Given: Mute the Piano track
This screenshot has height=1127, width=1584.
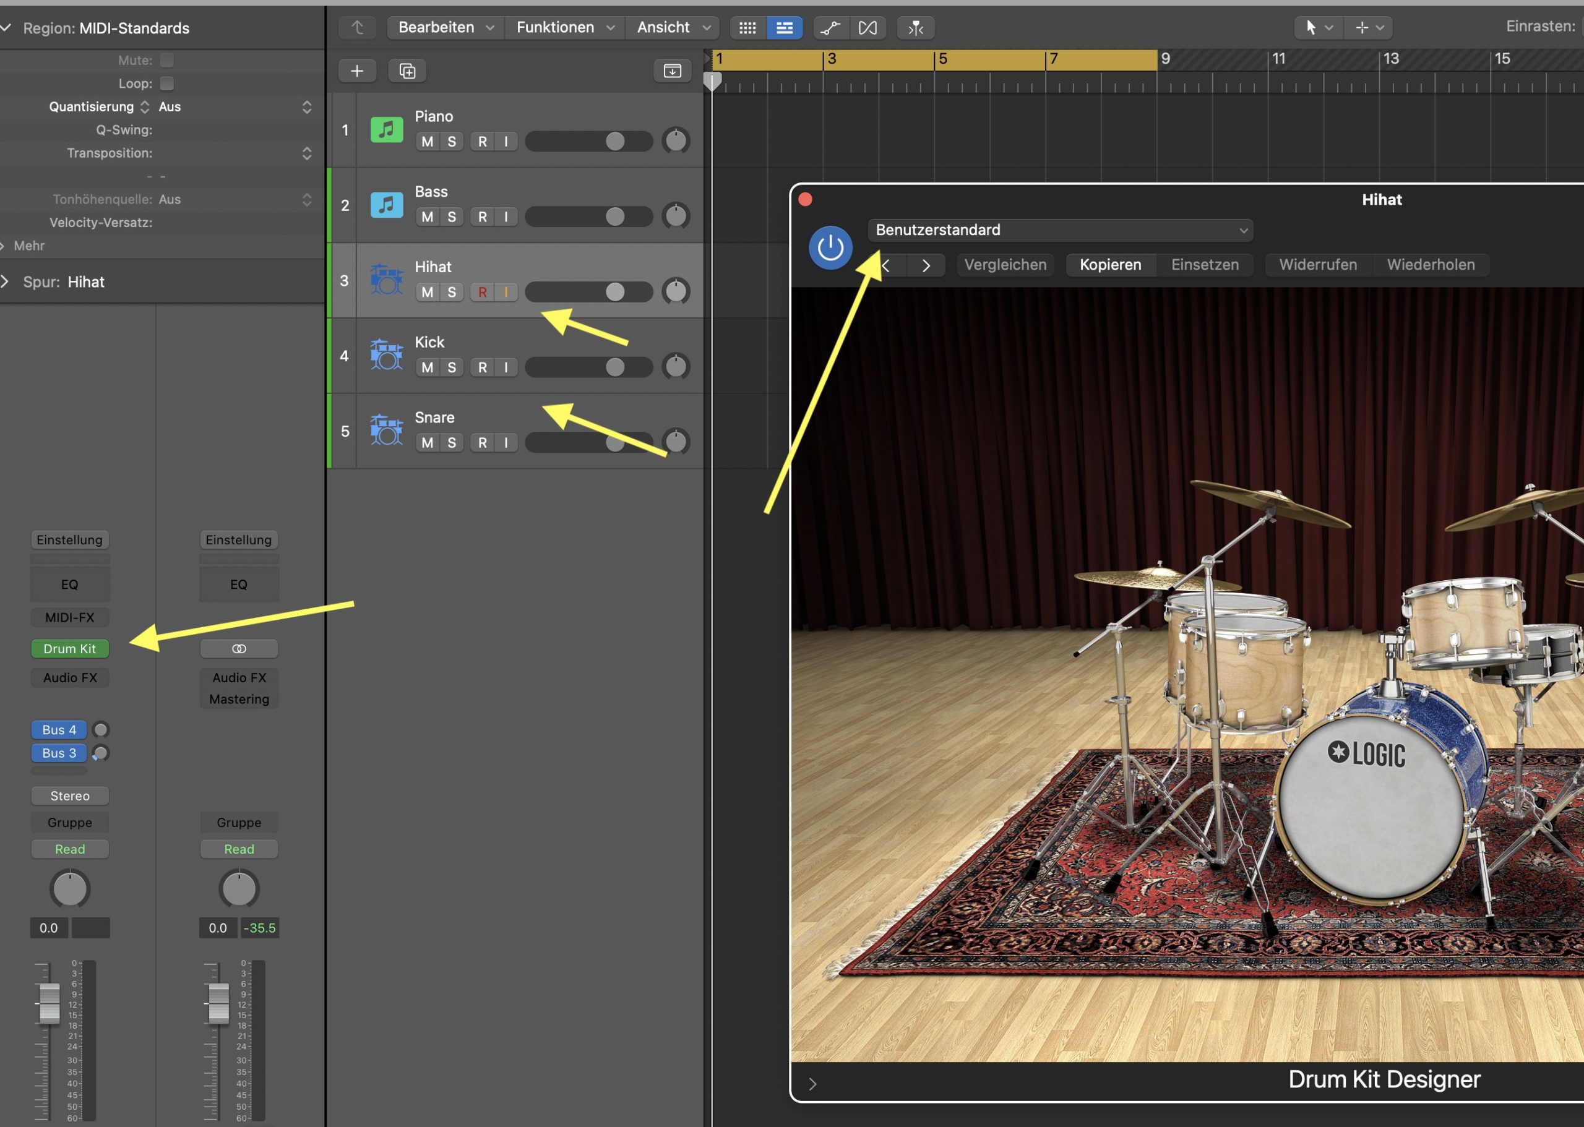Looking at the screenshot, I should 428,142.
